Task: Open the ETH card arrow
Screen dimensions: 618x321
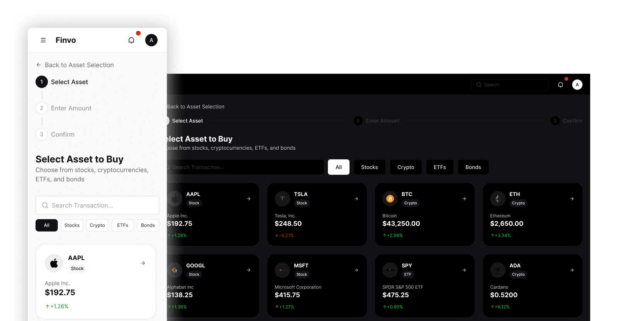Action: [572, 199]
